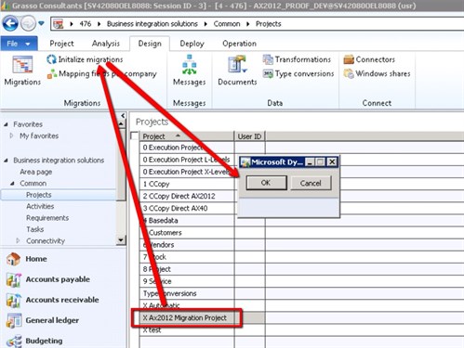Screen dimensions: 464x348
Task: Click the Type conversions icon
Action: (x=268, y=74)
